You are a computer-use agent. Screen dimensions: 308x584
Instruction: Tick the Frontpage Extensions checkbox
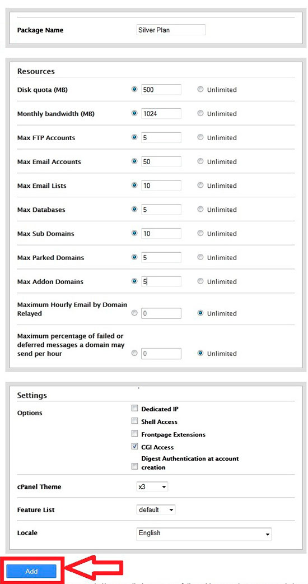[x=134, y=434]
